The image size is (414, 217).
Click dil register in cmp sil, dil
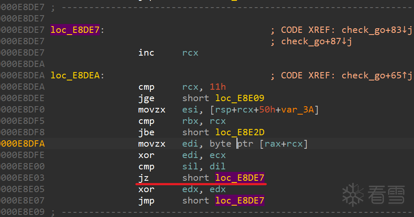coord(218,166)
